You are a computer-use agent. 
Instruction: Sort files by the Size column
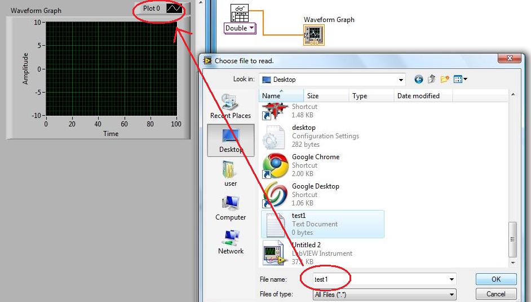tap(326, 96)
